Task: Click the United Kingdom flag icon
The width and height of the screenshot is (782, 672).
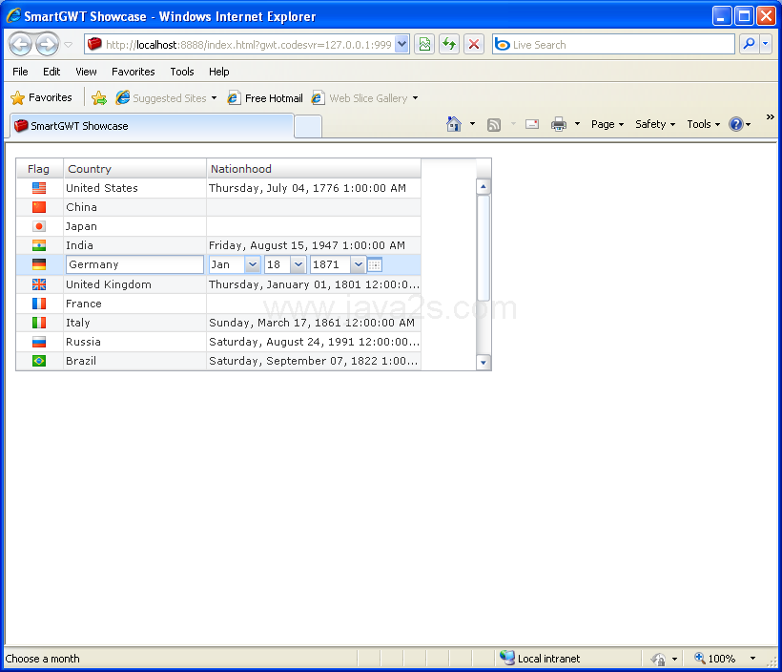Action: pyautogui.click(x=39, y=284)
